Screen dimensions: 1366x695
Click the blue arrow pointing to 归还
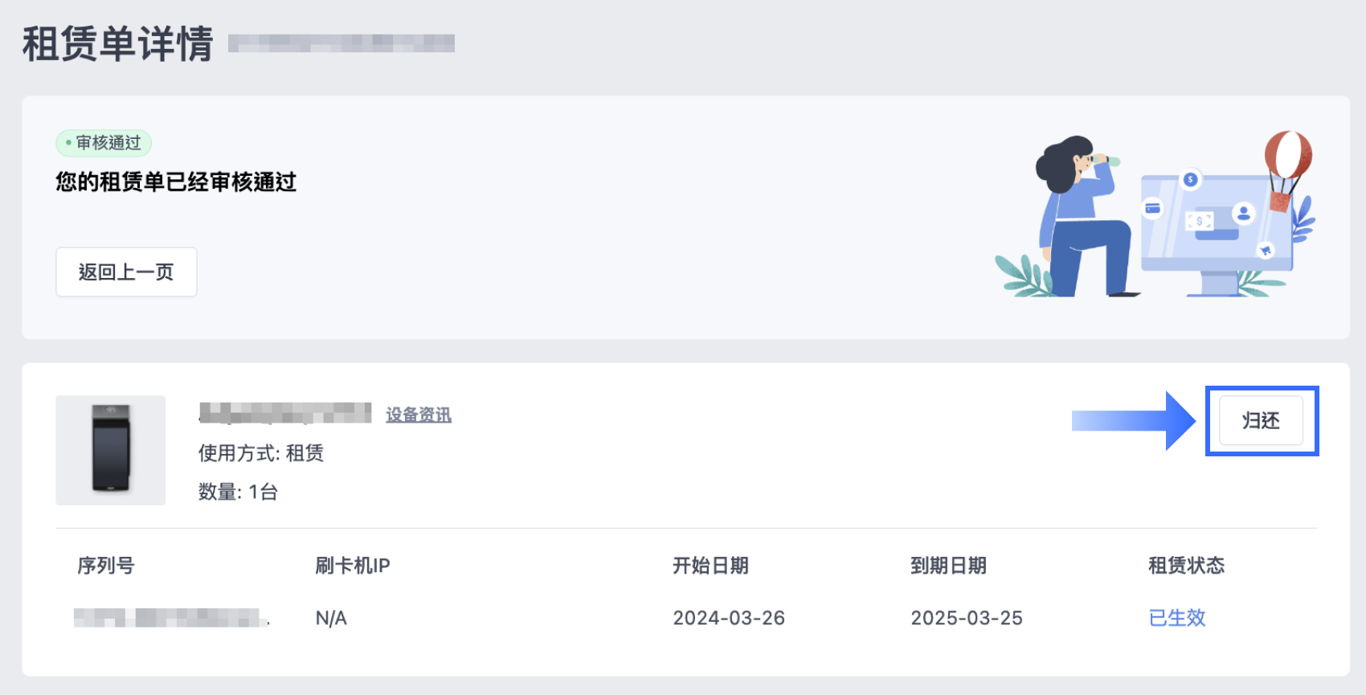coord(1133,420)
